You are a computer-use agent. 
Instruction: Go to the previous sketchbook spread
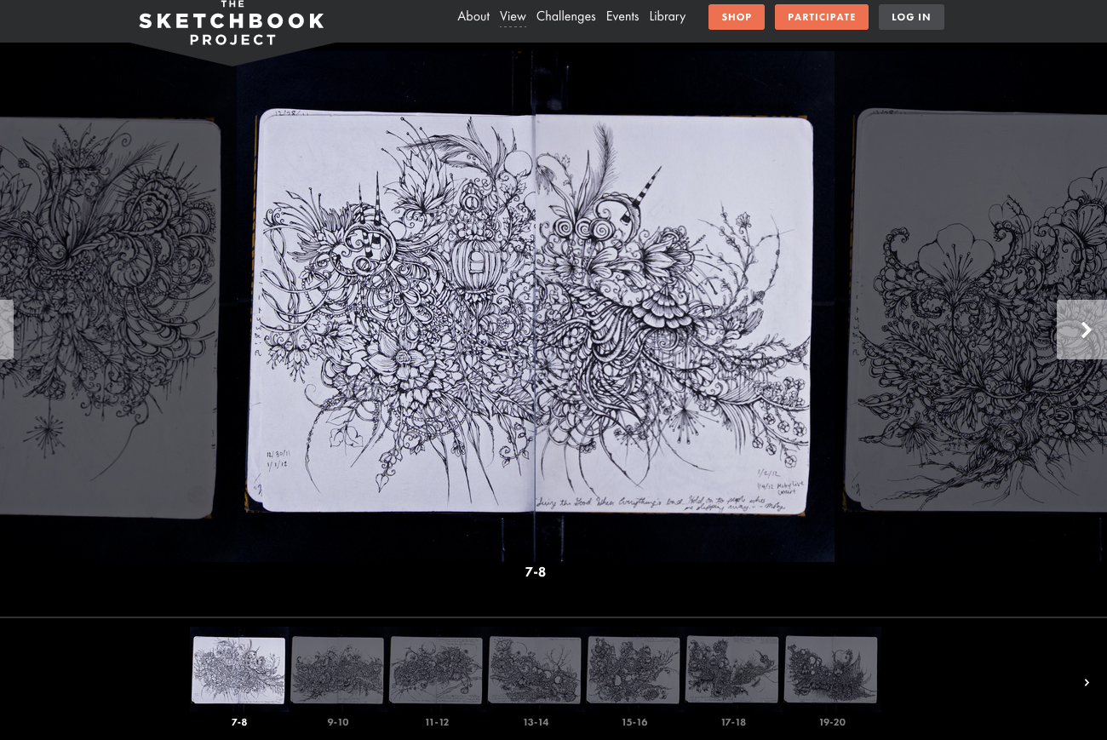[6, 330]
